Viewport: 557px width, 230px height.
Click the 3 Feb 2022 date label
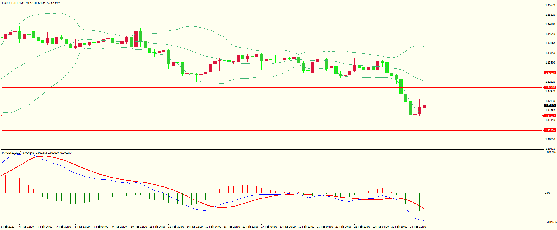point(8,227)
